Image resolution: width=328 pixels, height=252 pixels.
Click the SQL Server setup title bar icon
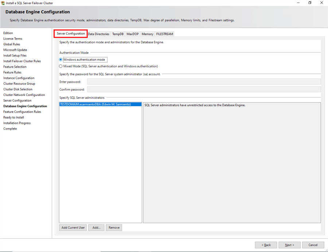[x=3, y=3]
